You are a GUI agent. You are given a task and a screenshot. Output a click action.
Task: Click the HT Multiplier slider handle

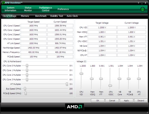pos(67,84)
